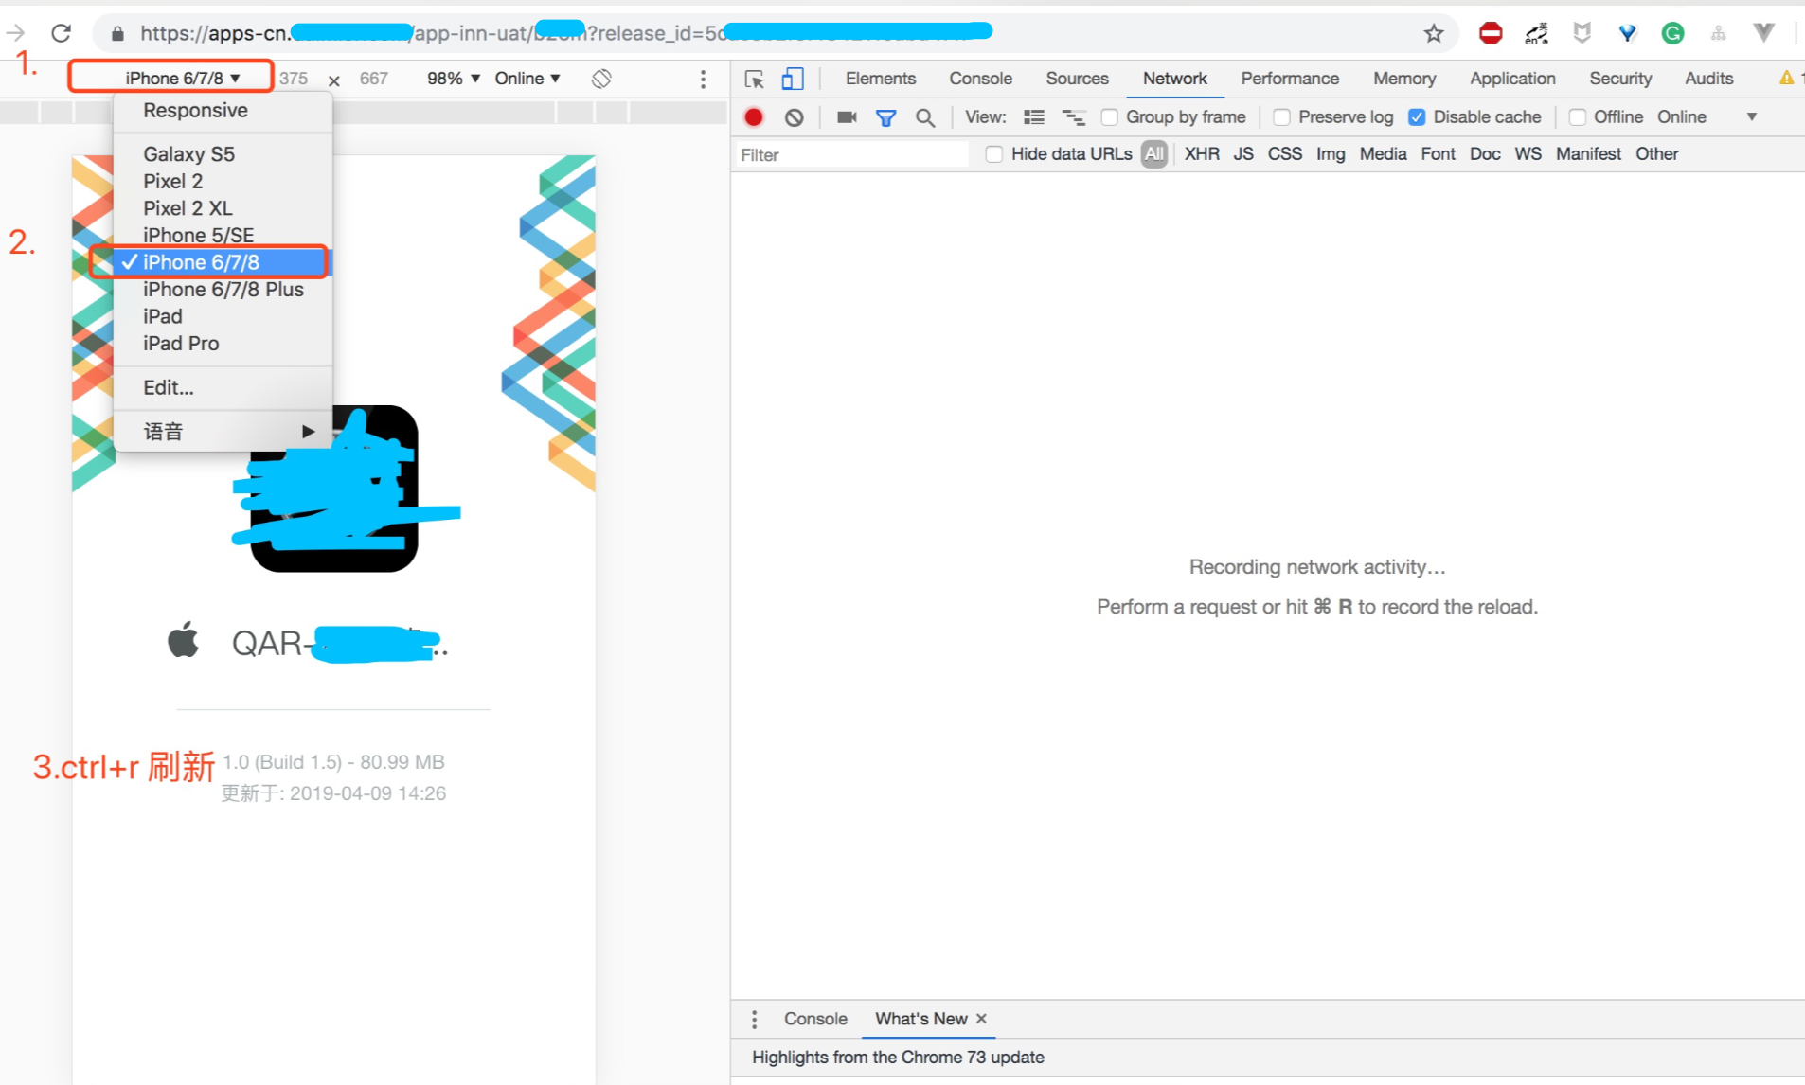Switch to the Console tab
The height and width of the screenshot is (1085, 1805).
[x=981, y=79]
